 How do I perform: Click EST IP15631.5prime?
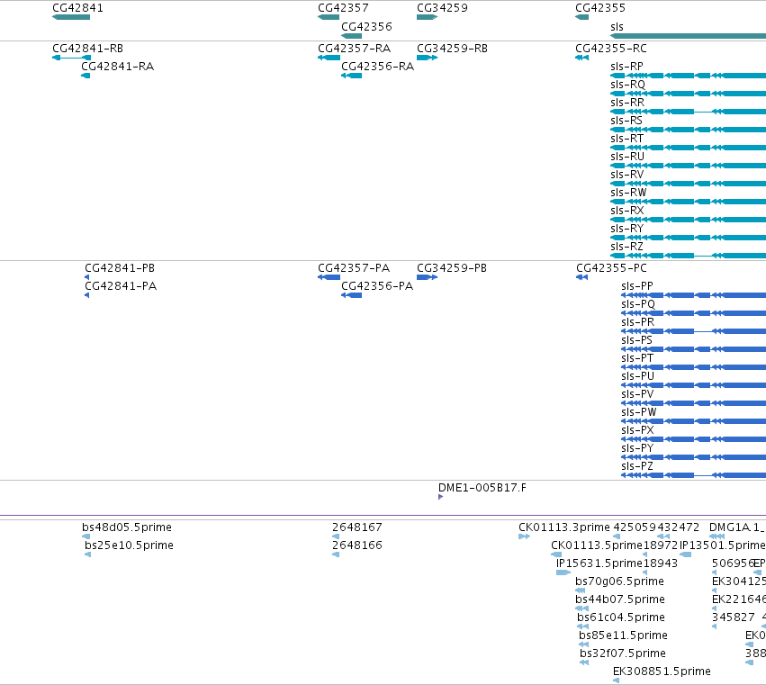(x=563, y=572)
